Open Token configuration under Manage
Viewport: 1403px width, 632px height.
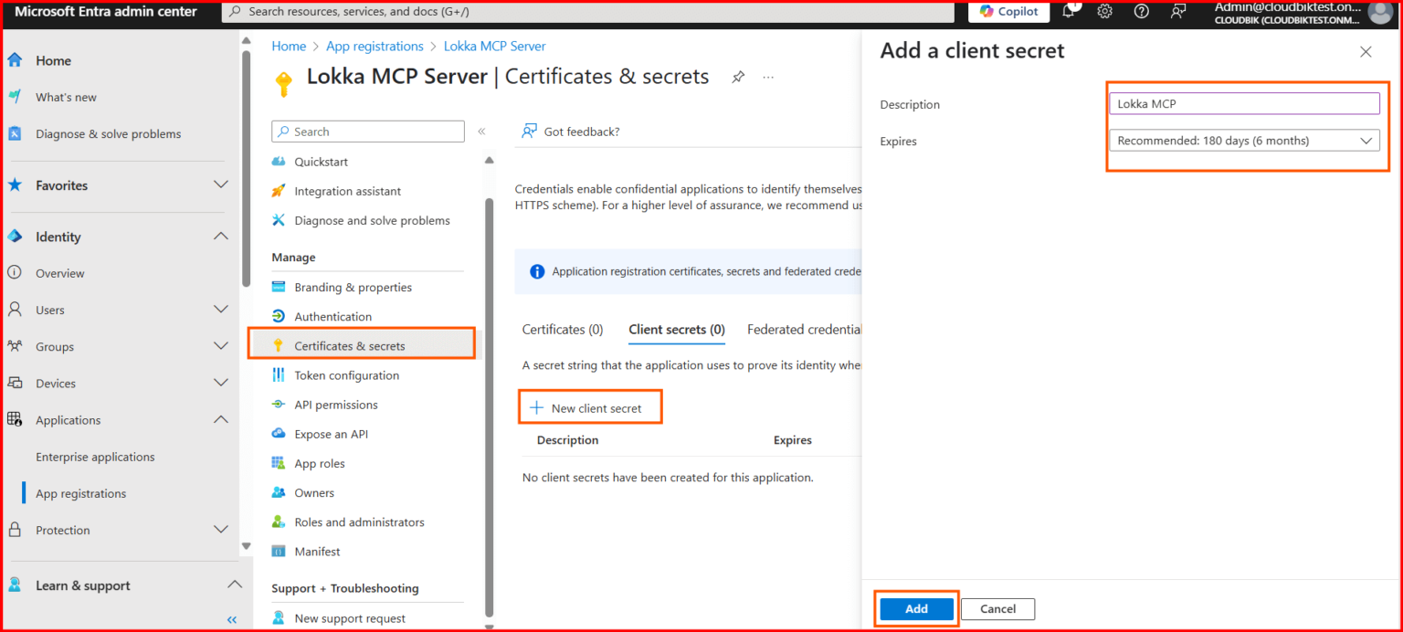pos(347,374)
